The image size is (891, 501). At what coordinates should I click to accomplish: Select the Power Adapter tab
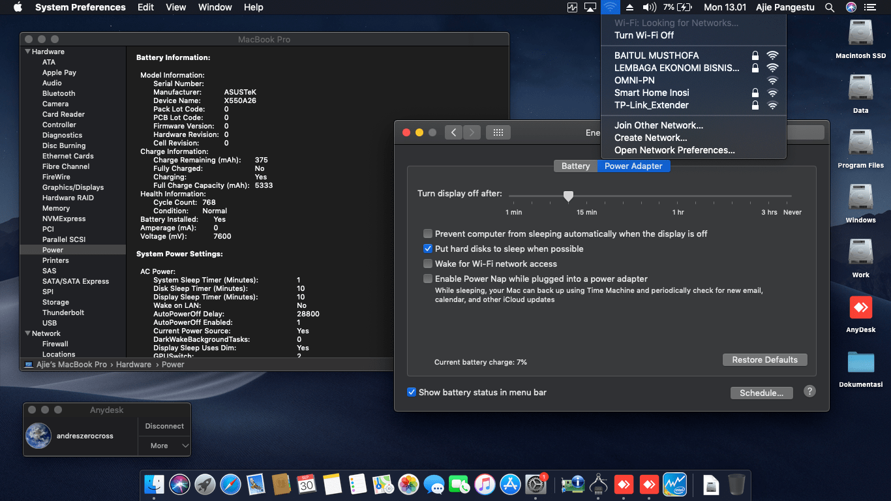pyautogui.click(x=633, y=166)
